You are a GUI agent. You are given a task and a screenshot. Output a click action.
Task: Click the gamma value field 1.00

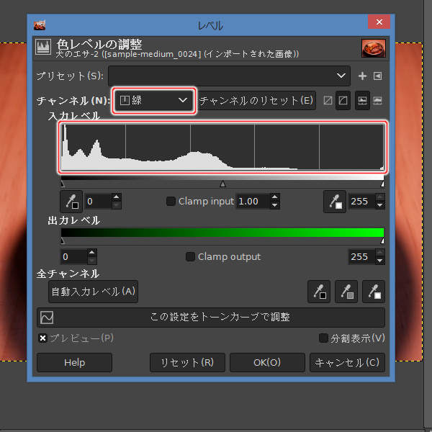(x=253, y=202)
